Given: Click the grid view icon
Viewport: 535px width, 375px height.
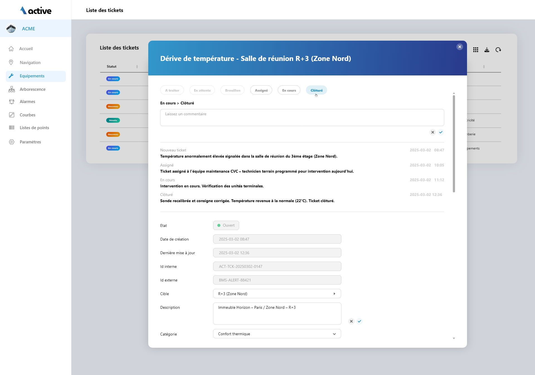Looking at the screenshot, I should point(476,50).
